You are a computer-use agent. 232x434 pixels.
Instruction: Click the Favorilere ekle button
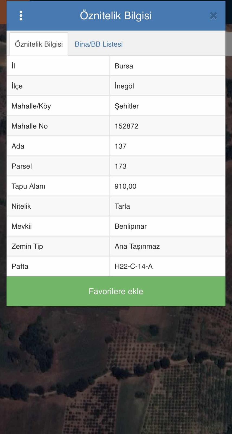116,291
